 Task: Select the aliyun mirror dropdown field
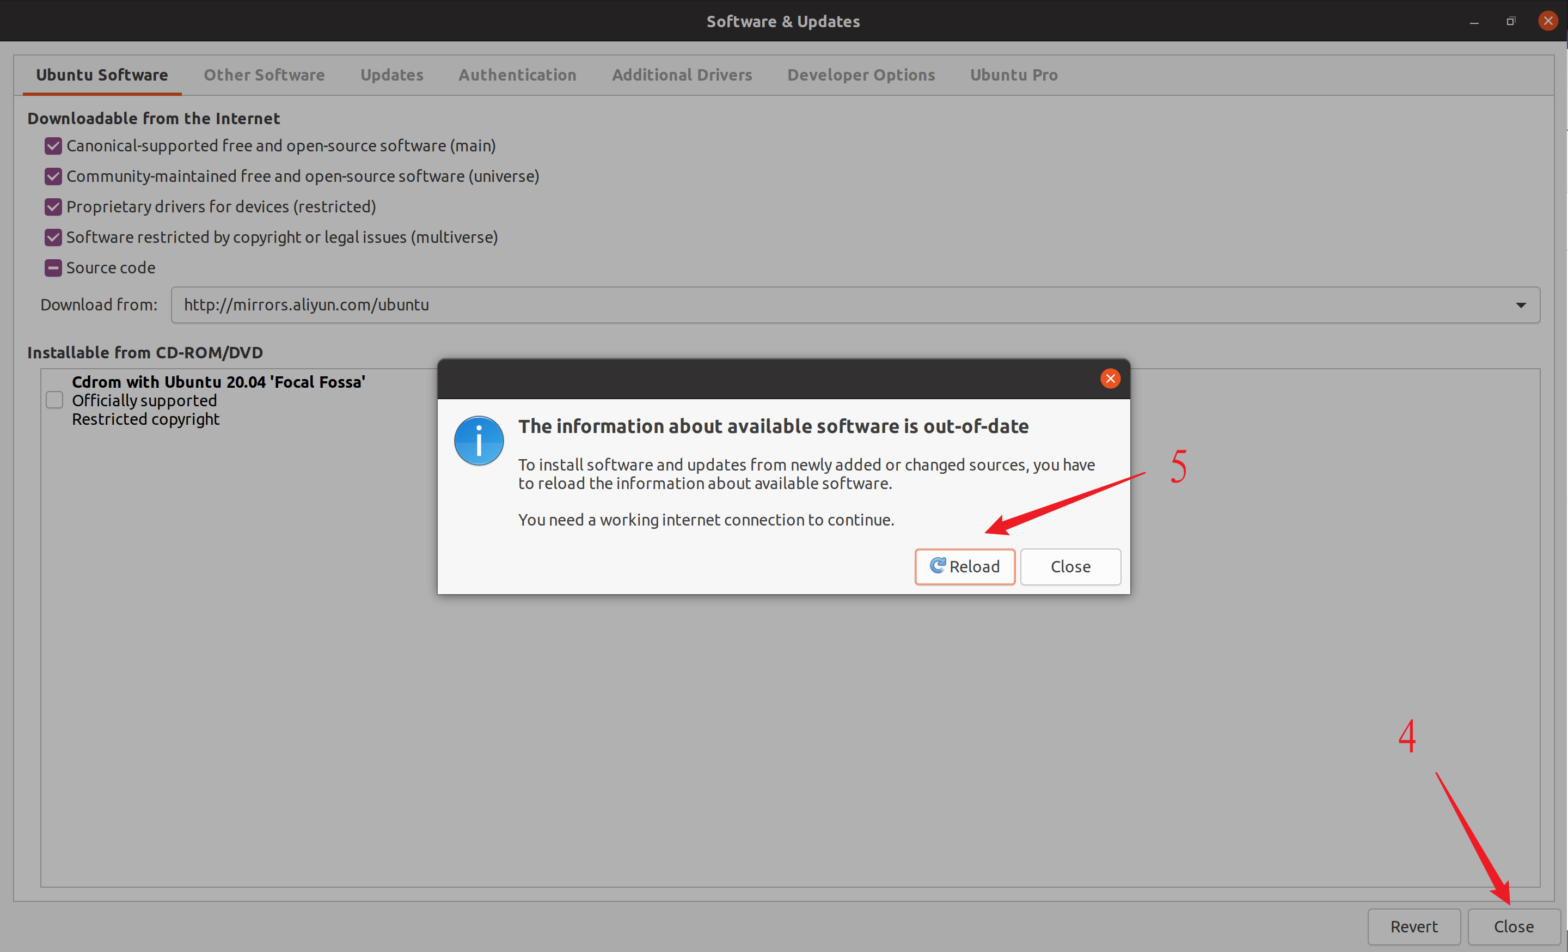855,303
